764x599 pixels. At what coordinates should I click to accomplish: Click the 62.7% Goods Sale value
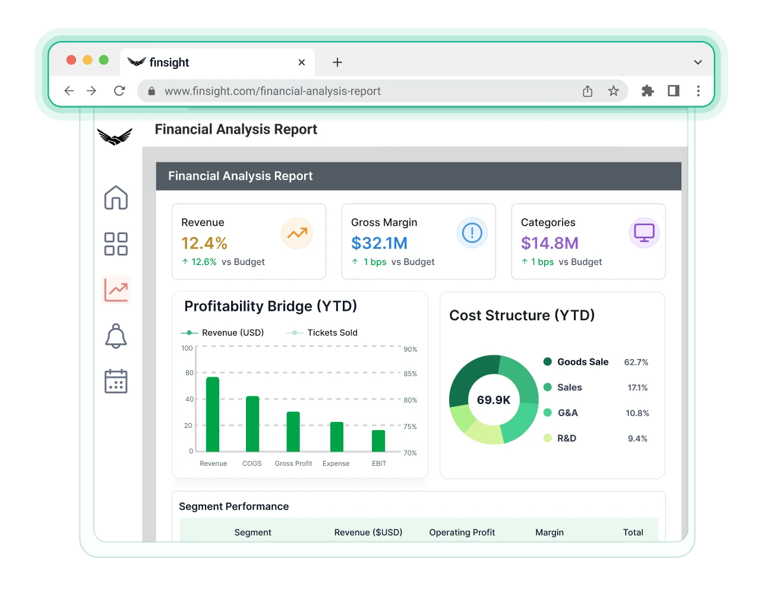[x=636, y=362]
